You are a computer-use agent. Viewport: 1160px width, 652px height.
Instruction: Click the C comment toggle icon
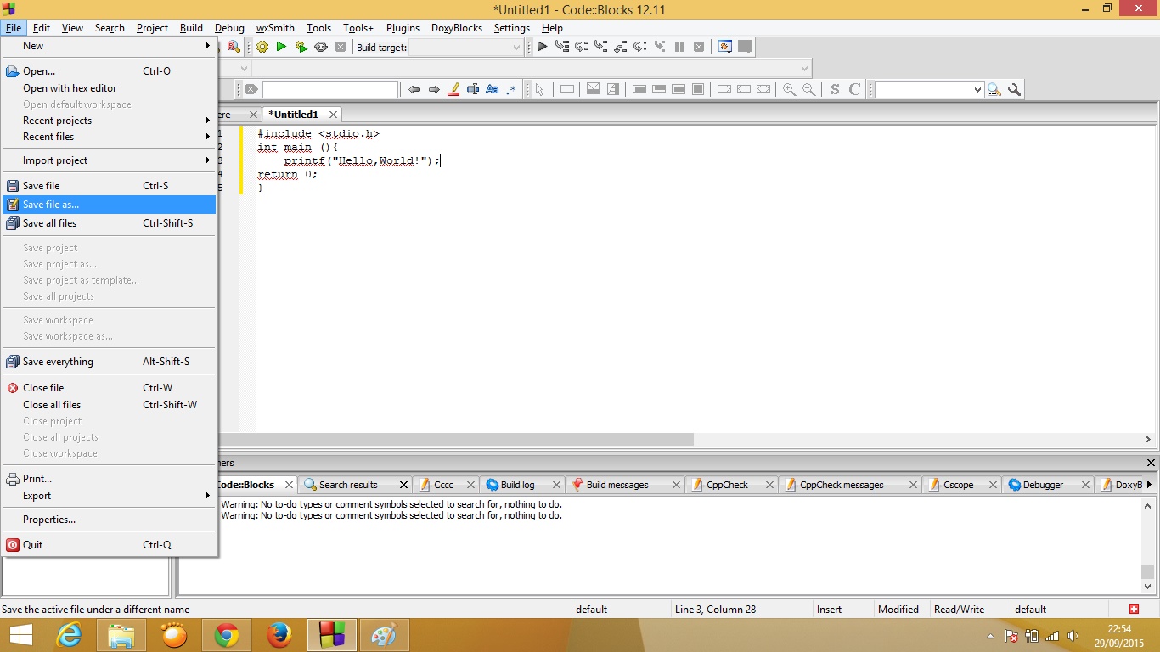[855, 89]
